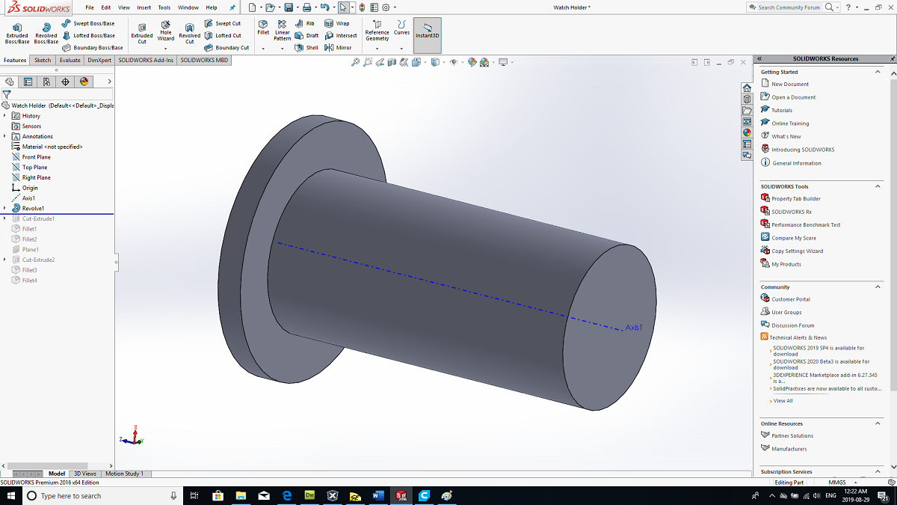Pin the menu bar with the pushpin

(x=232, y=7)
